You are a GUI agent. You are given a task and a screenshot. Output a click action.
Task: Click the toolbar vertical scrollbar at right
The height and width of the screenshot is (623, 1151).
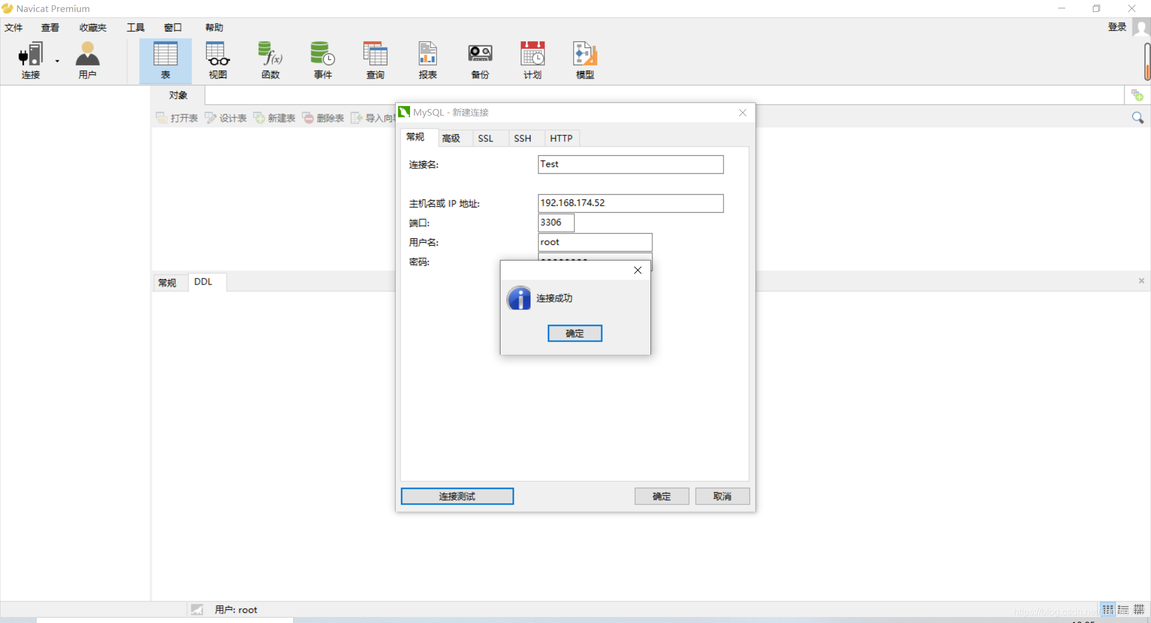pos(1147,61)
